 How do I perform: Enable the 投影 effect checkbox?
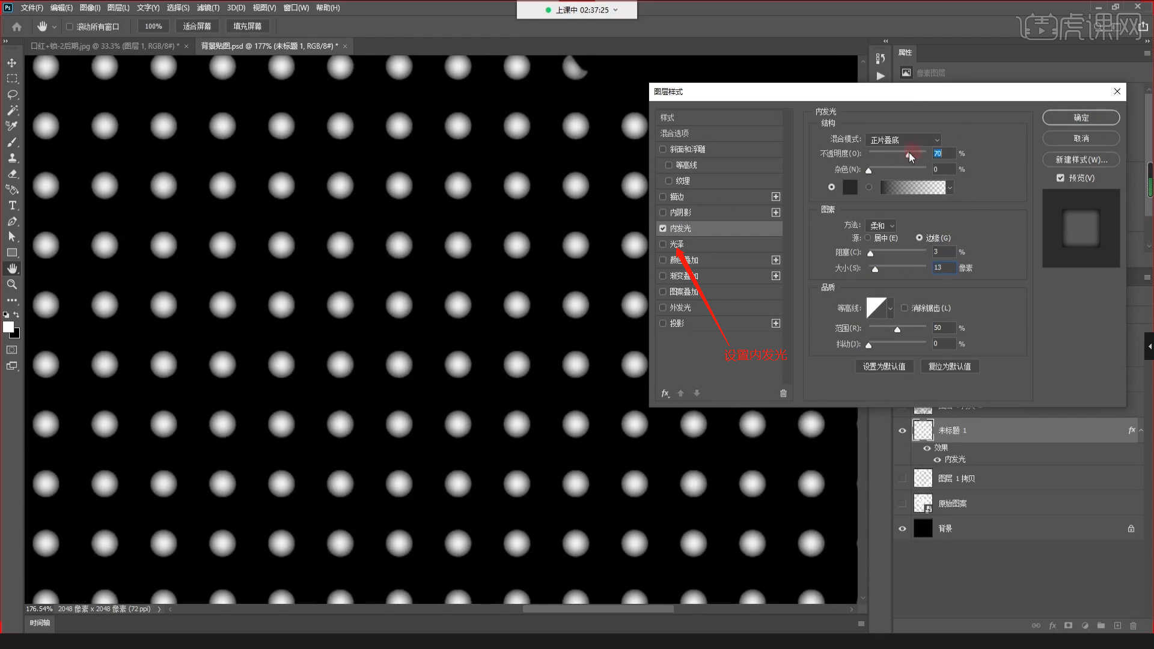(x=663, y=323)
